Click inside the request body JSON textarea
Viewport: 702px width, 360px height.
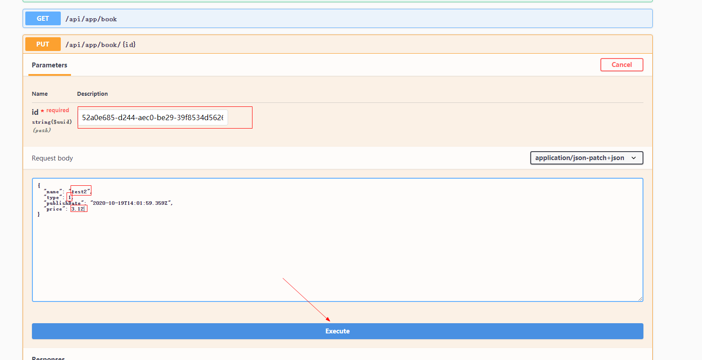(337, 240)
